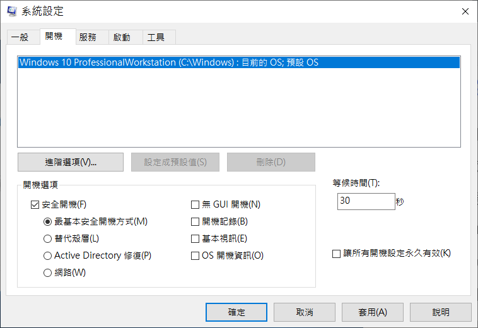This screenshot has height=328, width=478.
Task: Choose the 替代殼層(L) radio option
Action: tap(47, 238)
